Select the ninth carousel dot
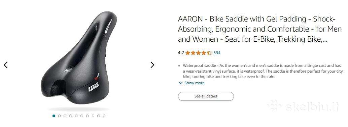 [99, 116]
